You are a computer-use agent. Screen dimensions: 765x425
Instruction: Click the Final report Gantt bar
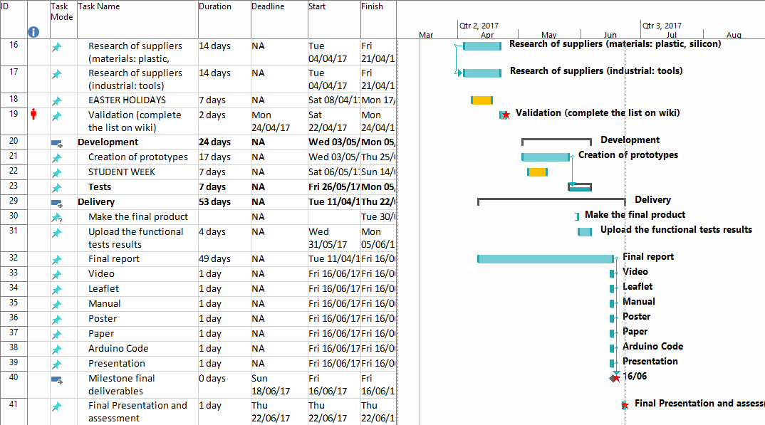pos(545,259)
